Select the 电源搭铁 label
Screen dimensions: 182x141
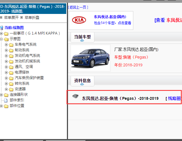tap(22, 72)
